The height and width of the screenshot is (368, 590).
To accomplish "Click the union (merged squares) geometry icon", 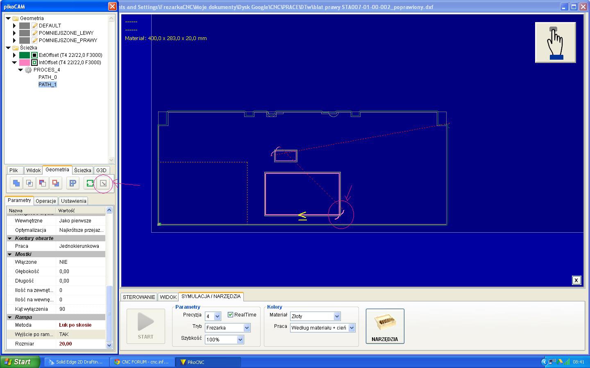I will point(16,183).
